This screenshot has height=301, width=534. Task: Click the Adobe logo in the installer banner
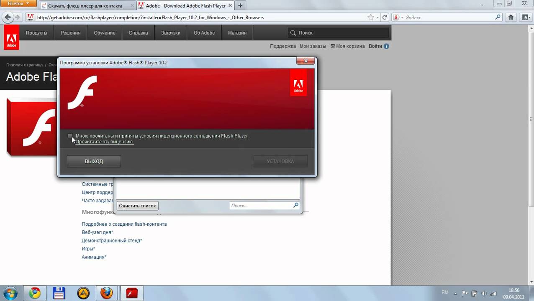298,83
